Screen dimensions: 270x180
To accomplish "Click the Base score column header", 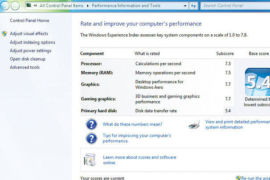I will point(258,53).
